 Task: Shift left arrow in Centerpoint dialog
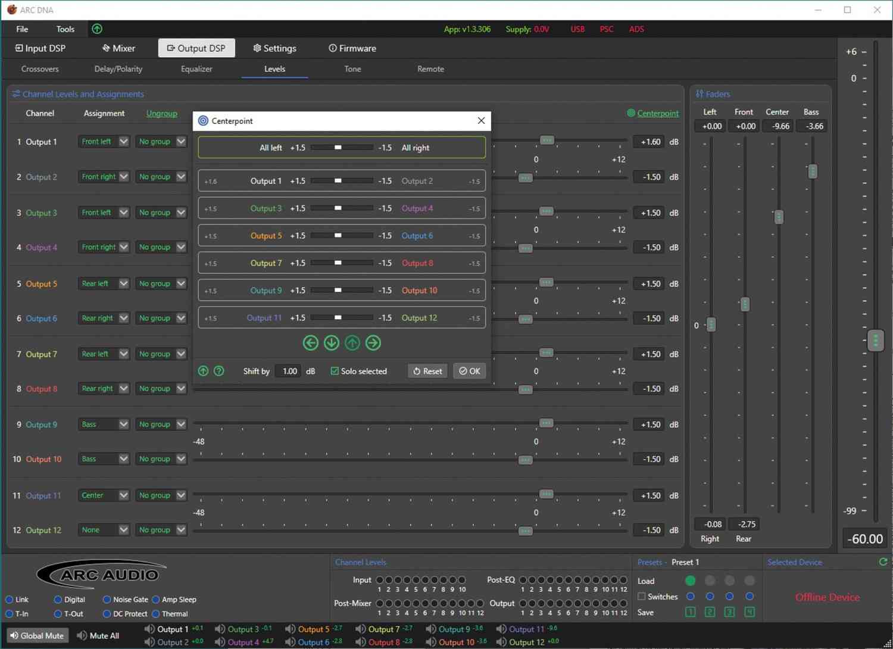pos(310,342)
